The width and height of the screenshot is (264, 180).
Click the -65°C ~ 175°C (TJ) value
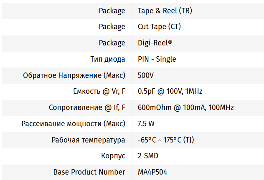pyautogui.click(x=165, y=140)
